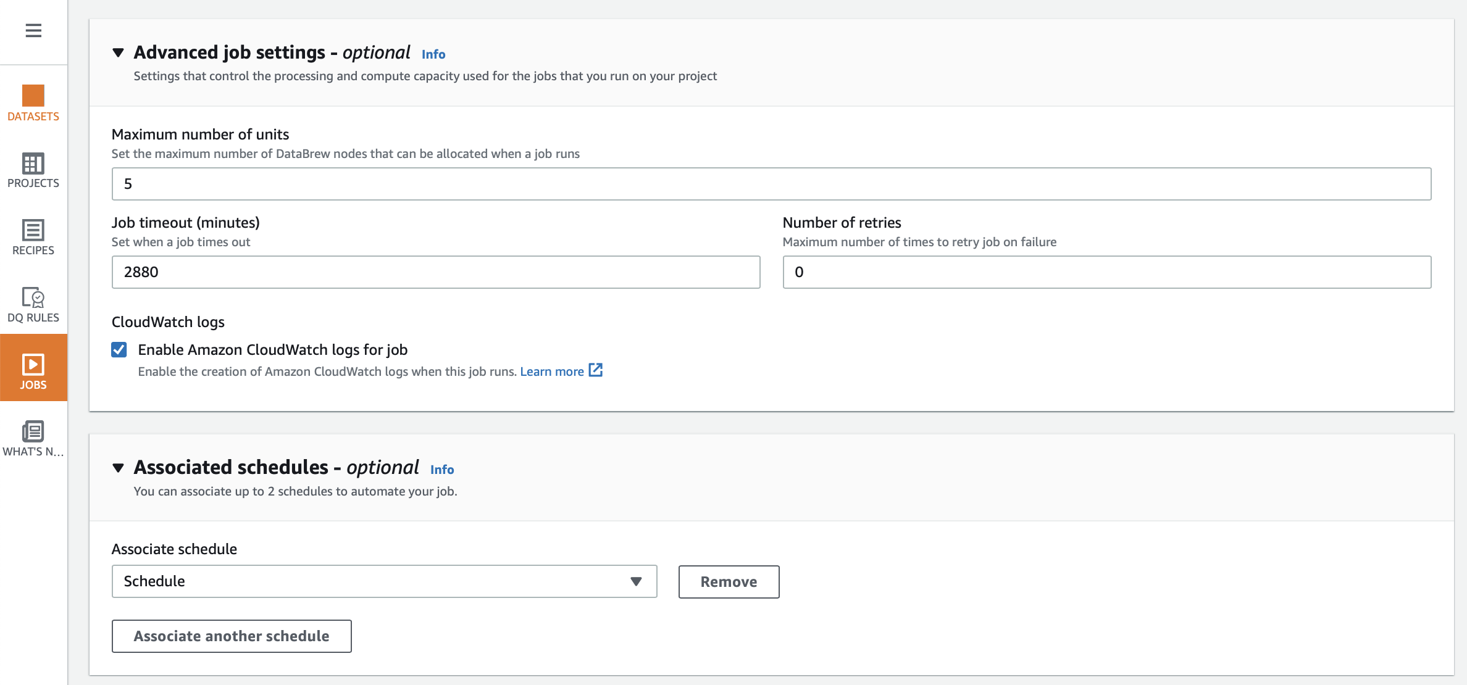This screenshot has width=1467, height=685.
Task: Open Info link for Advanced job settings
Action: [433, 54]
